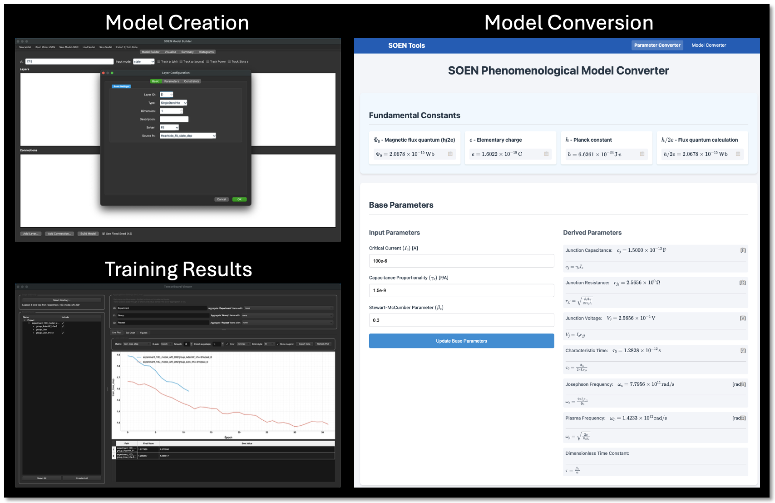
Task: Disable the Show Legend checkbox
Action: (x=278, y=344)
